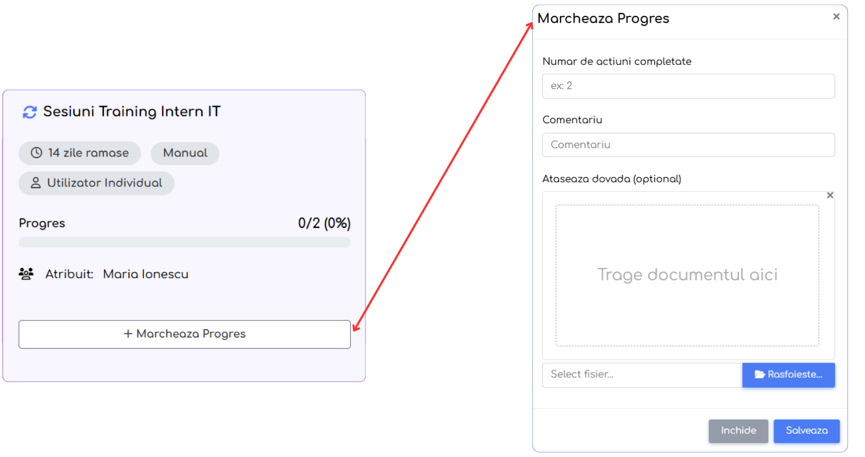The height and width of the screenshot is (457, 865).
Task: Click the Progres bar on the card
Action: 185,243
